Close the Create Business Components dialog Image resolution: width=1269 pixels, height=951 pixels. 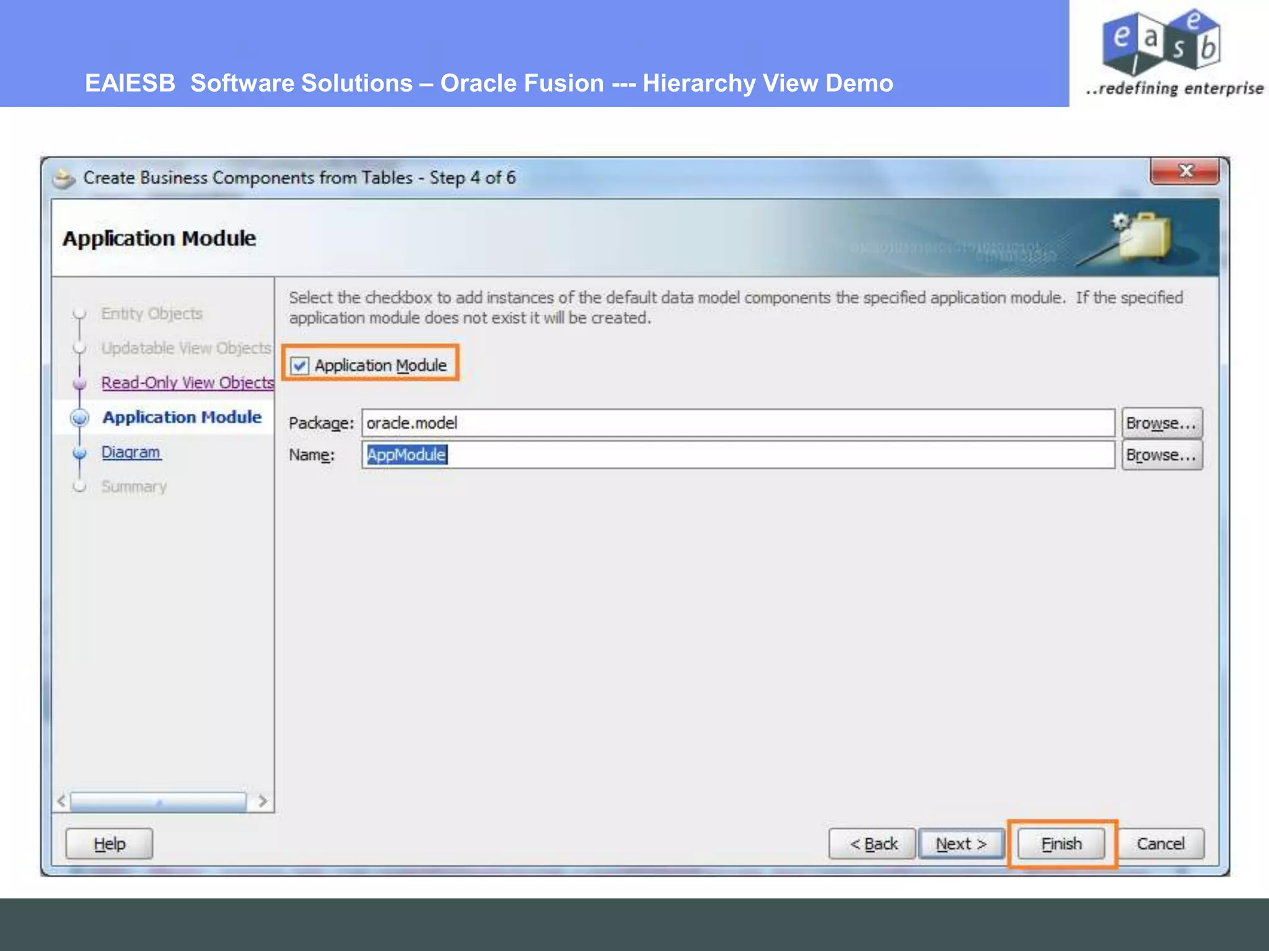pyautogui.click(x=1185, y=171)
